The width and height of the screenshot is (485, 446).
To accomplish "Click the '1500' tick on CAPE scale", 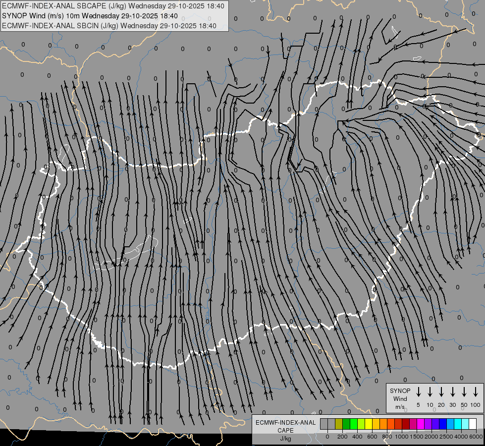I will [x=417, y=437].
